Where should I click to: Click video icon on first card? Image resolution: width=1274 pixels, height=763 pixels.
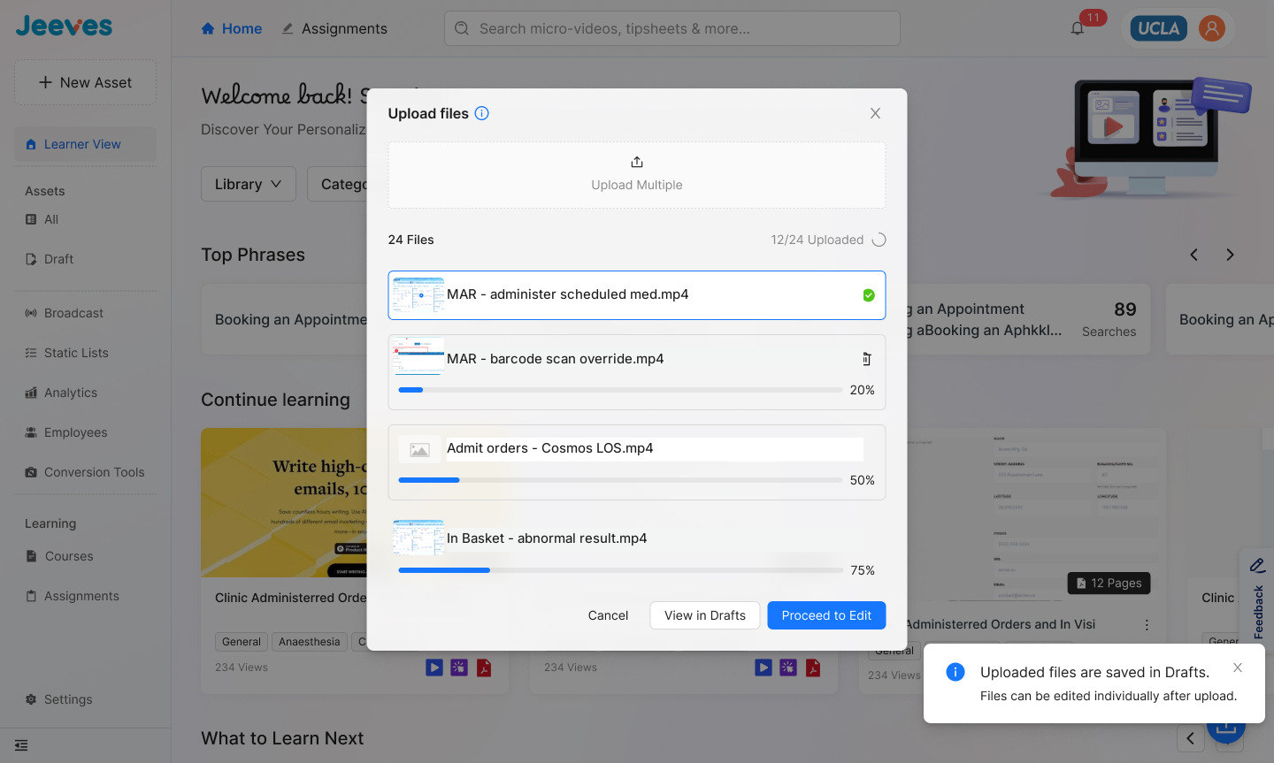pos(434,668)
